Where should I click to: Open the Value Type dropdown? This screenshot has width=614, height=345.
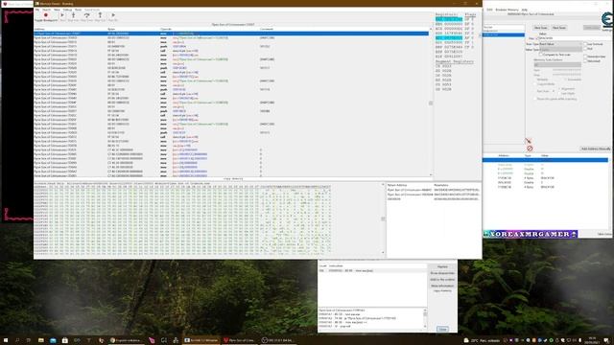point(560,50)
